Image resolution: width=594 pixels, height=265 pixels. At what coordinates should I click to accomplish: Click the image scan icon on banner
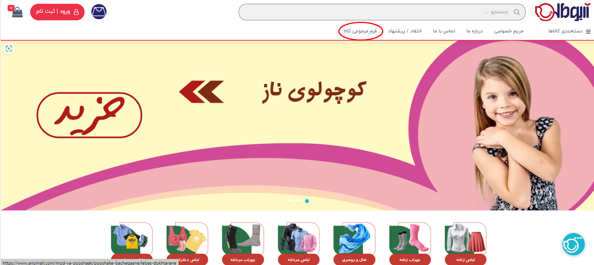click(x=9, y=49)
